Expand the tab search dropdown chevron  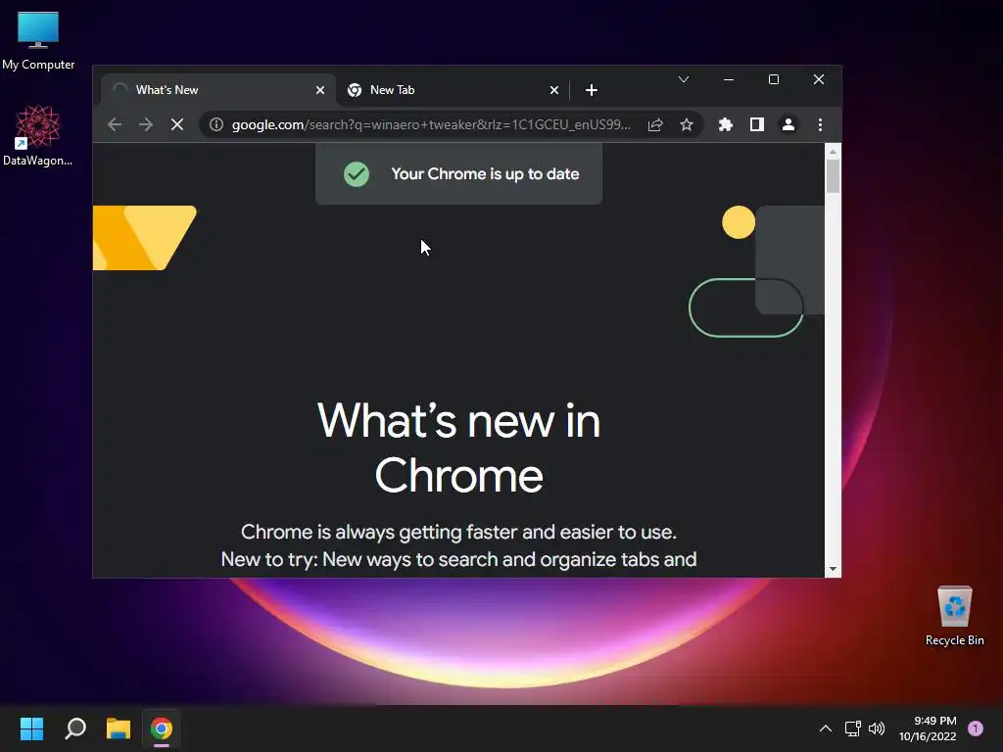click(x=684, y=79)
